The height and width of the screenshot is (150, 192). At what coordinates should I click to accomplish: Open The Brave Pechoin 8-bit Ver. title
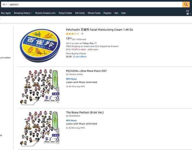85,112
